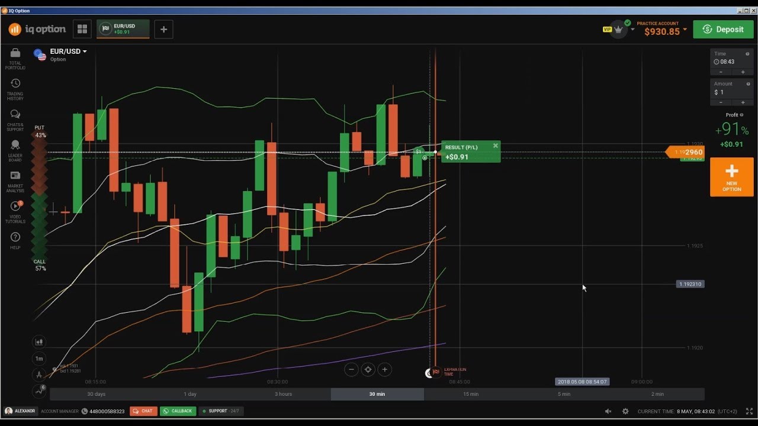Center the chart with crosshair icon
The height and width of the screenshot is (426, 758).
click(368, 370)
